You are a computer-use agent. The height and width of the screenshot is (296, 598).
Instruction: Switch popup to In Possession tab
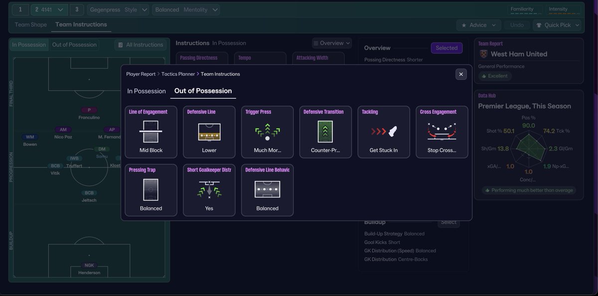147,91
